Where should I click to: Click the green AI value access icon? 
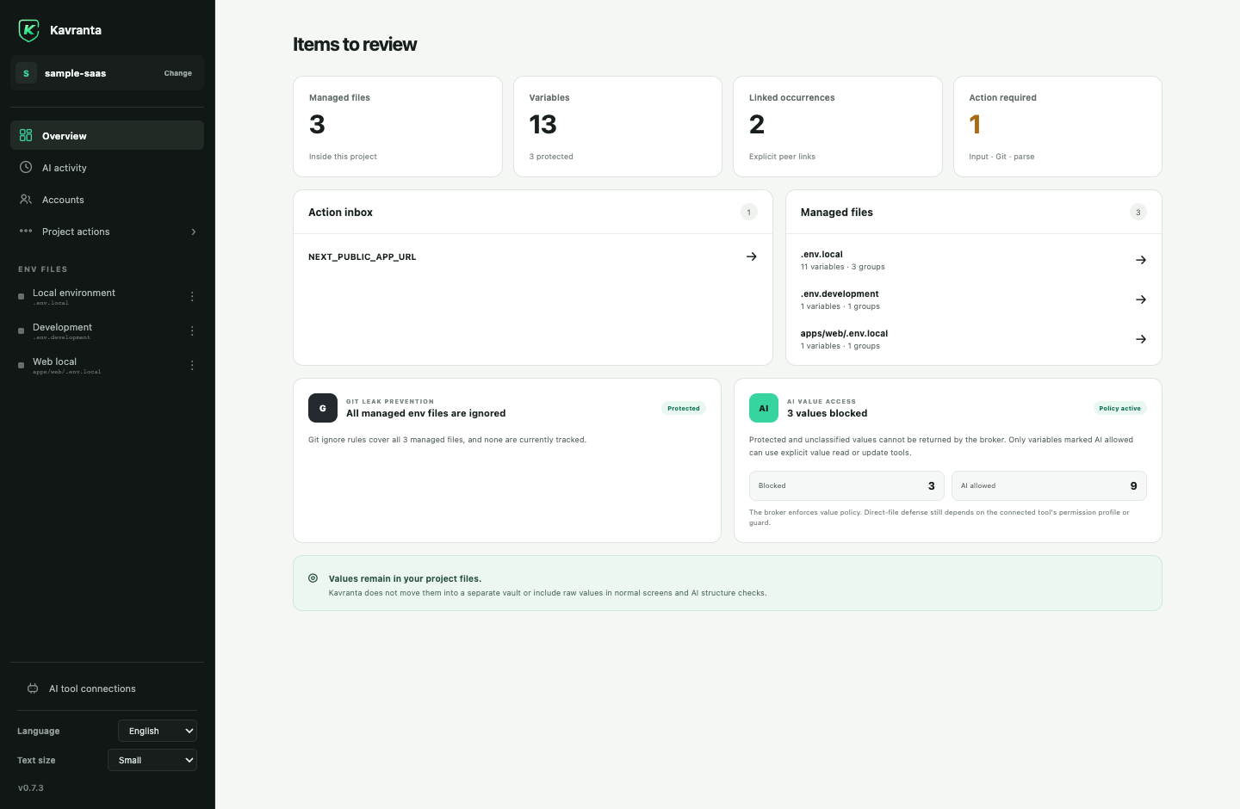pyautogui.click(x=764, y=408)
